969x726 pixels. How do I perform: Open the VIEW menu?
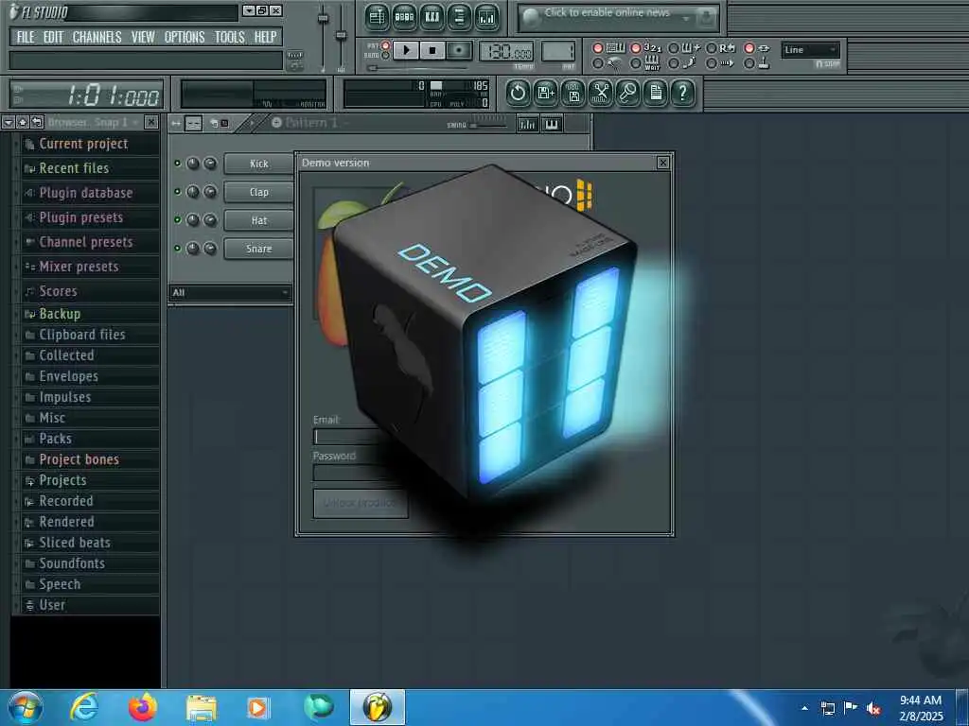[x=143, y=37]
